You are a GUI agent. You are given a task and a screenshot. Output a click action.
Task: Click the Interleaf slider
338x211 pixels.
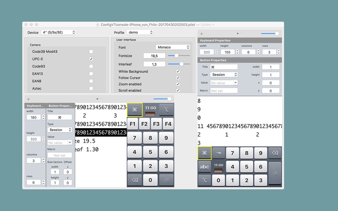pyautogui.click(x=179, y=64)
